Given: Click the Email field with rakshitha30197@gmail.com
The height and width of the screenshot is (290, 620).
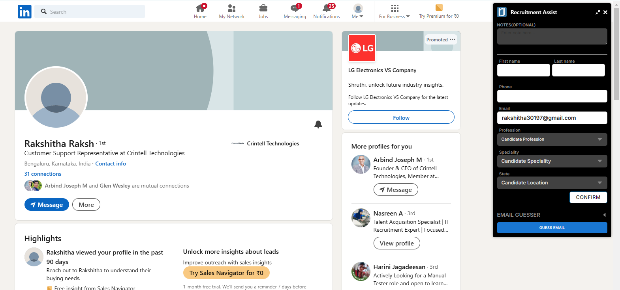Looking at the screenshot, I should coord(552,118).
